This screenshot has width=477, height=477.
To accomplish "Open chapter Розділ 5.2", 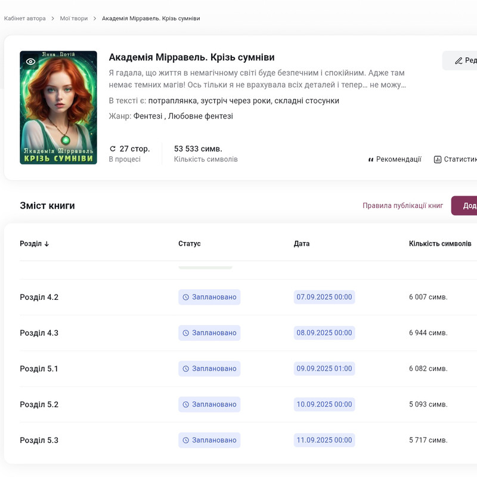I will tap(39, 405).
